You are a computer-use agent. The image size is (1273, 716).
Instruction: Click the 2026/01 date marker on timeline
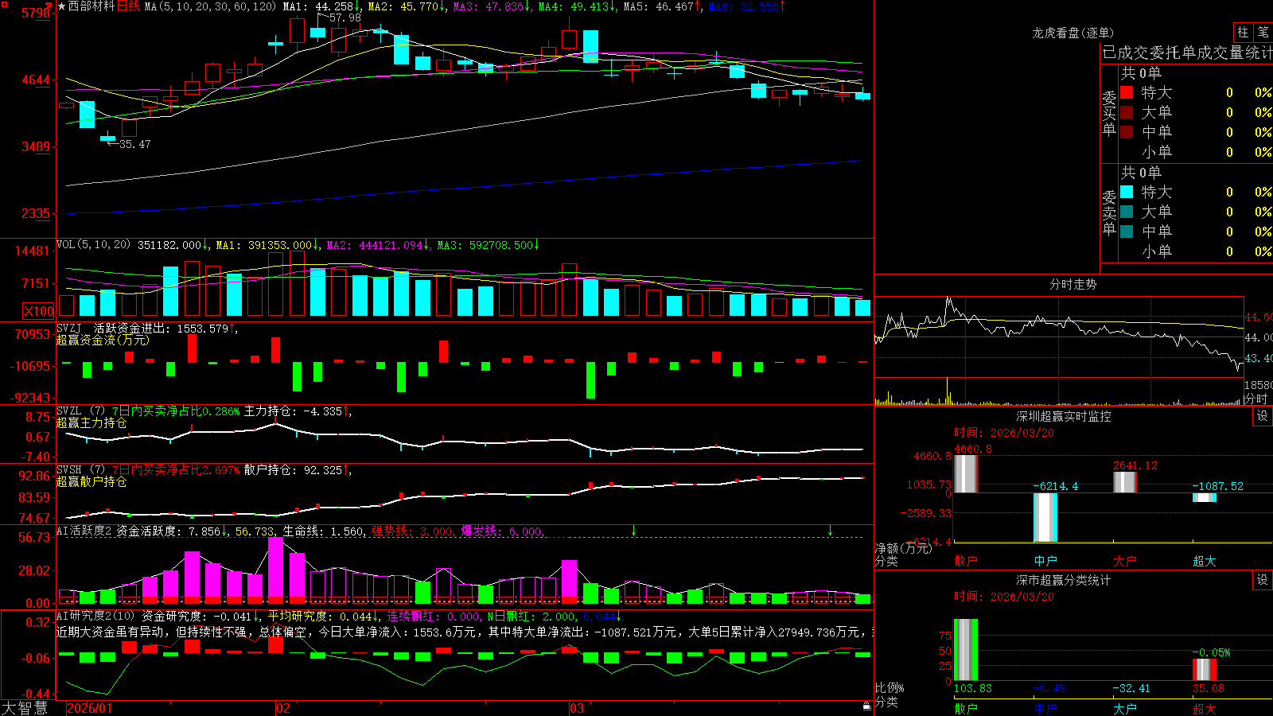click(x=90, y=708)
